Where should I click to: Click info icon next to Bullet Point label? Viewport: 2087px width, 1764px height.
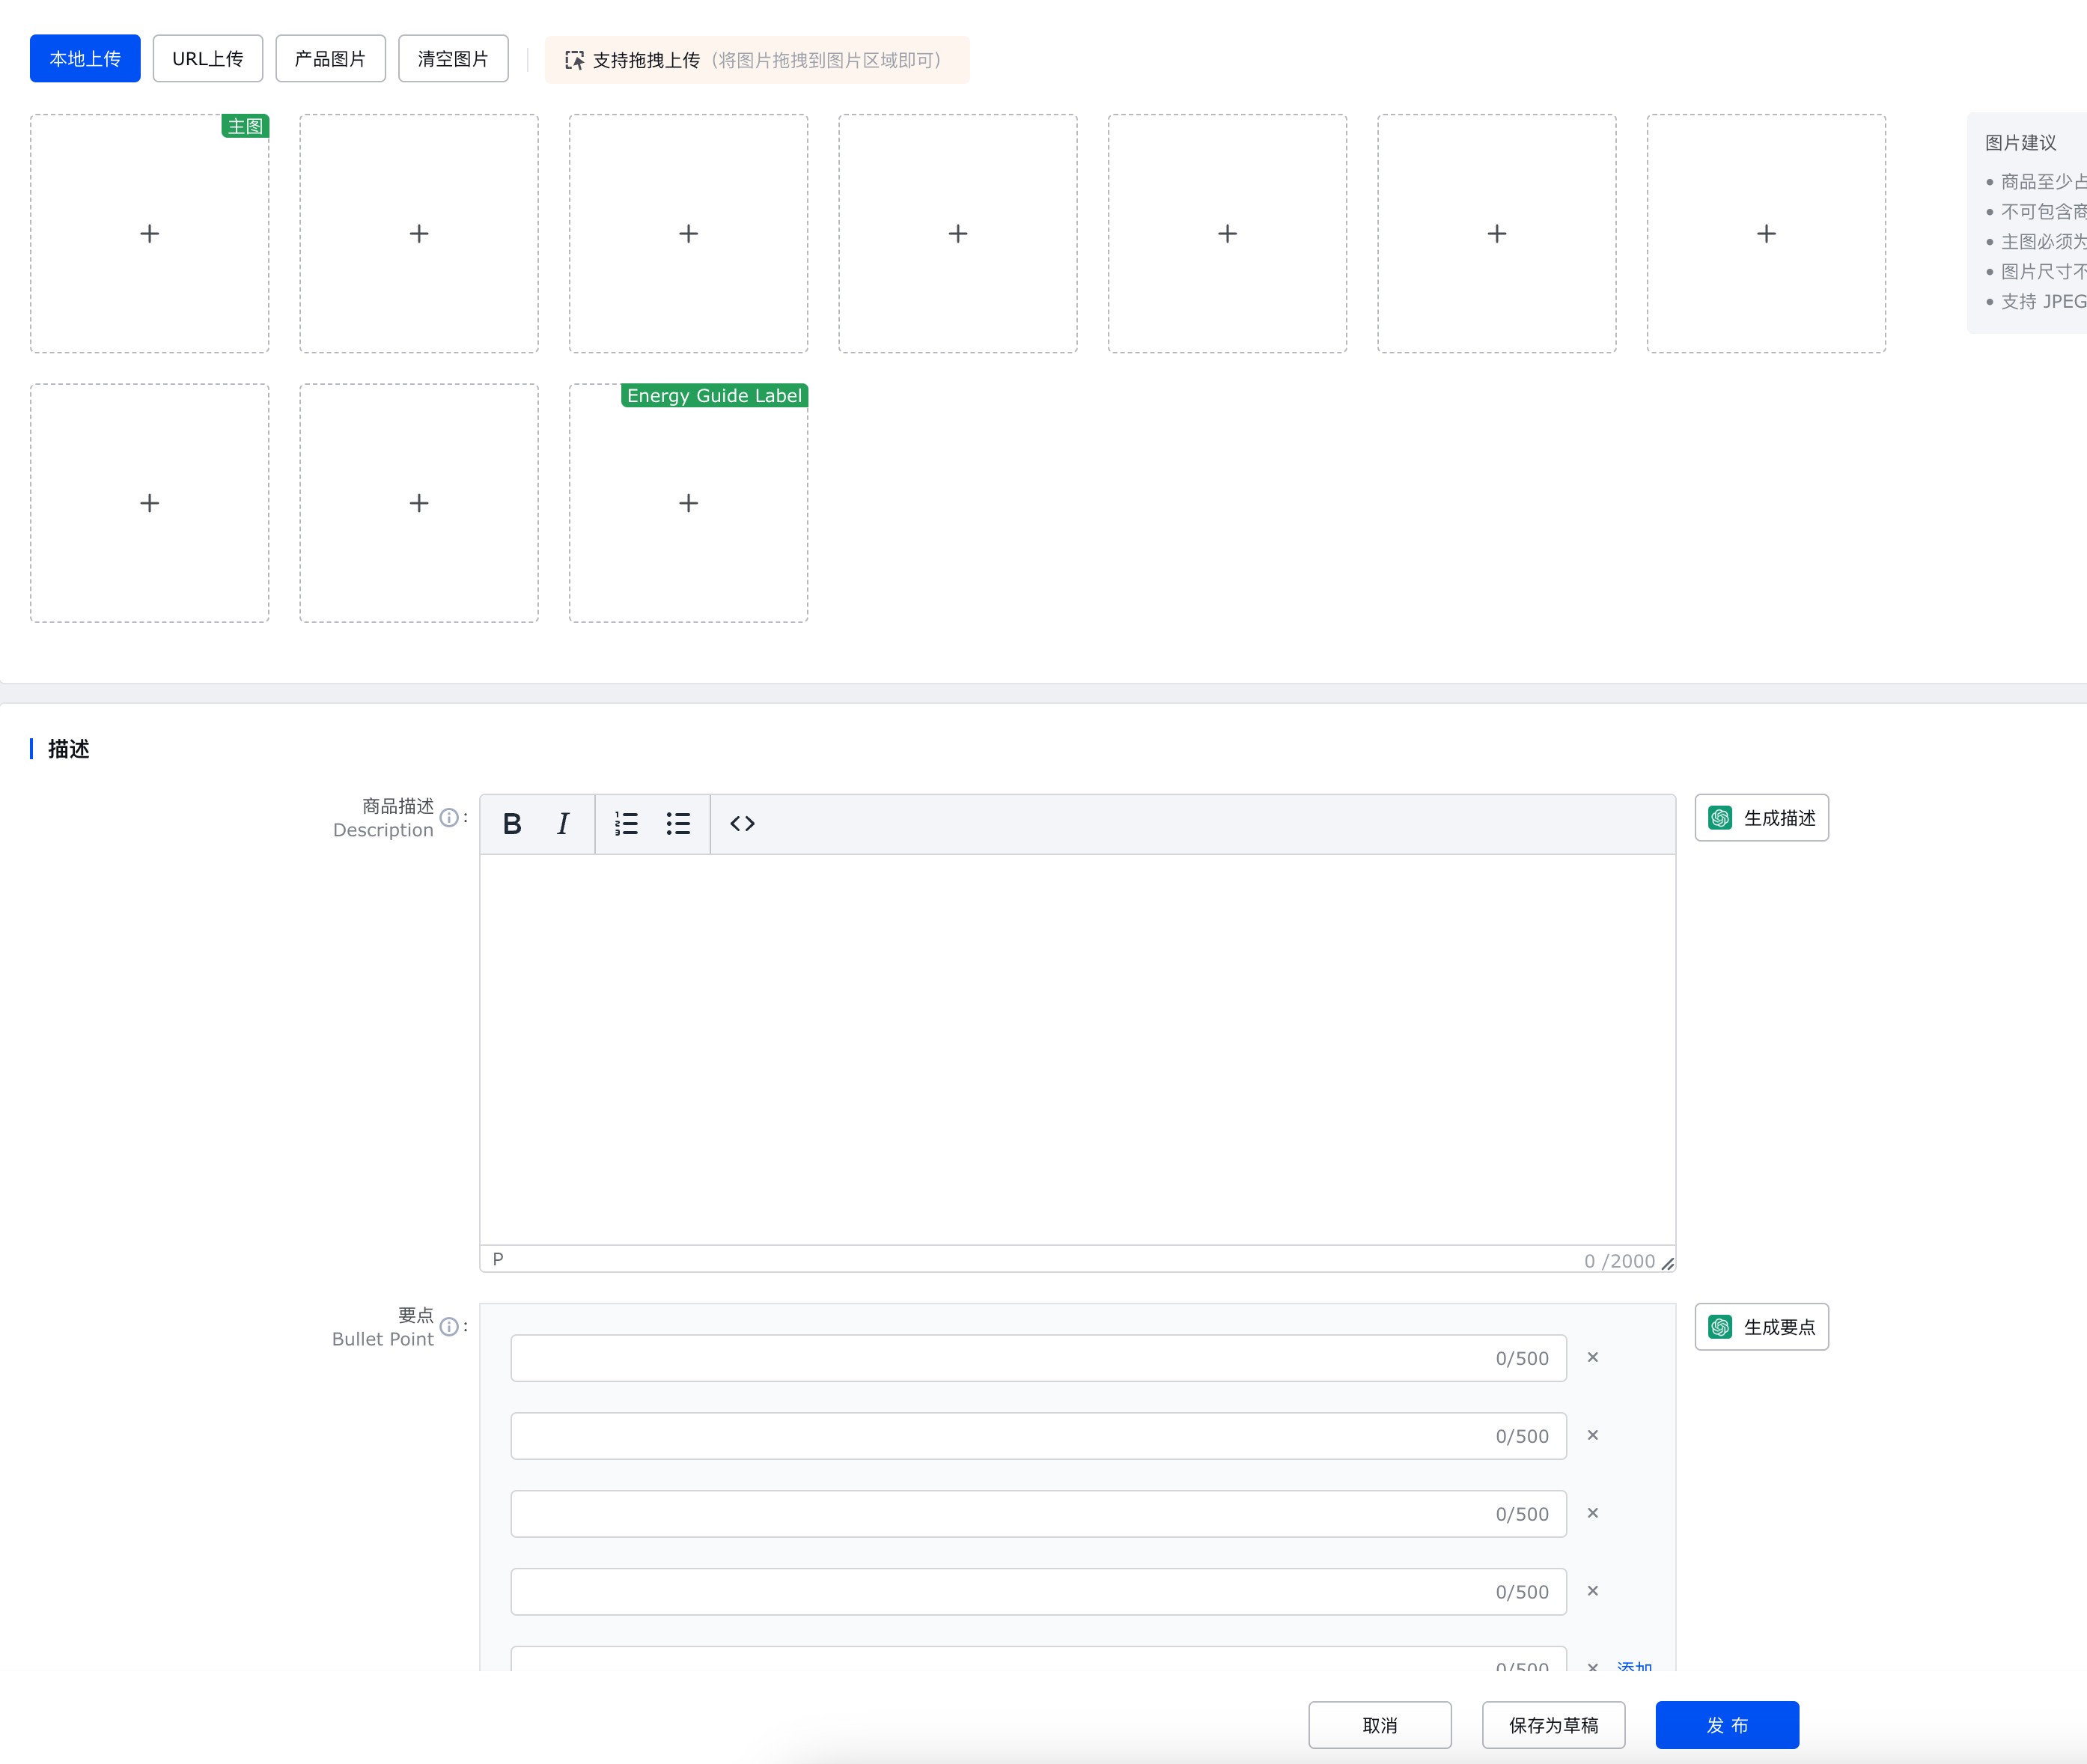[450, 1327]
